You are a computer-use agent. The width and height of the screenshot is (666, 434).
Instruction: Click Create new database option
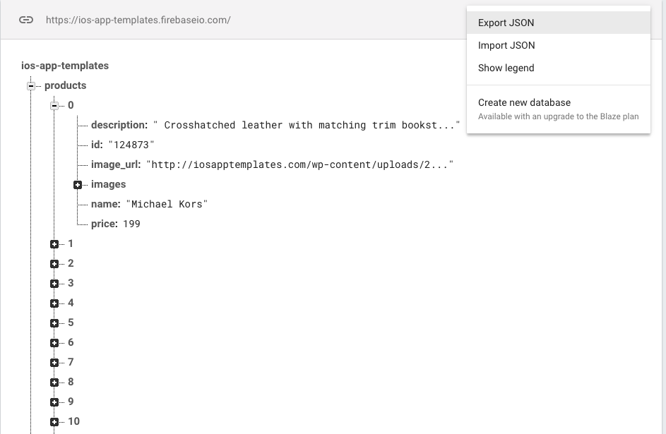[524, 102]
